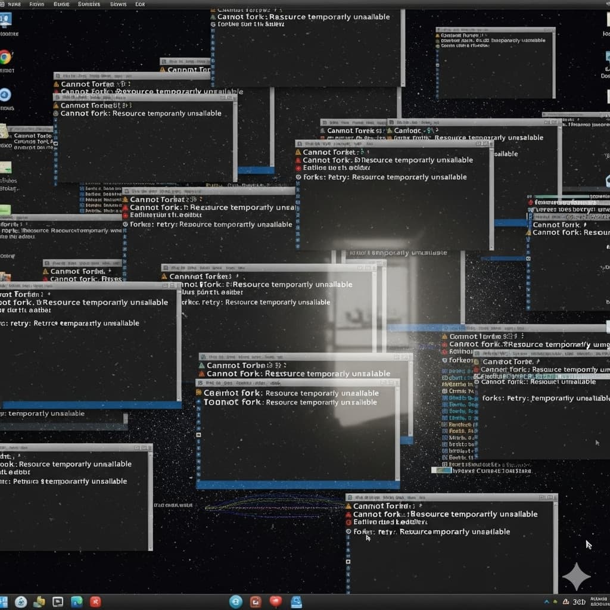
Task: Open the blue circular desktop icon below Chrome
Action: tap(5, 95)
